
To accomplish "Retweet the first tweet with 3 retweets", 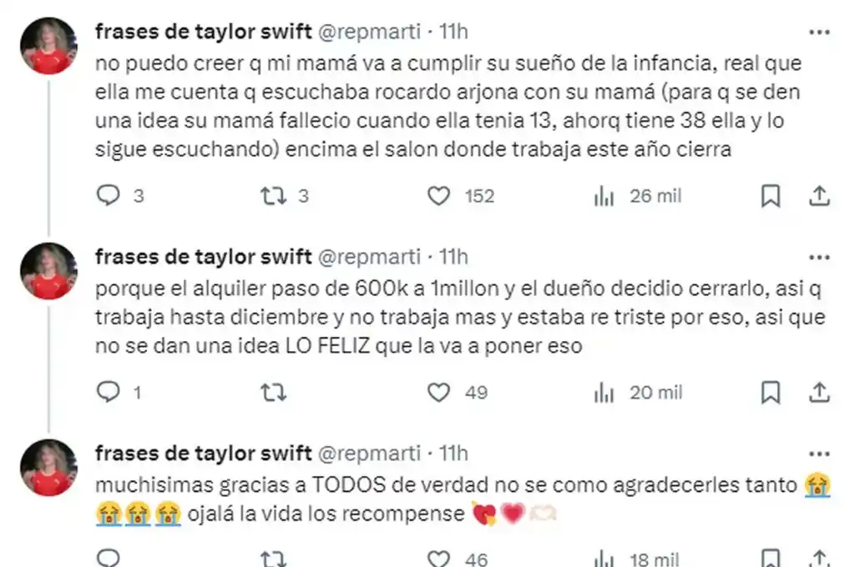I will click(x=270, y=196).
